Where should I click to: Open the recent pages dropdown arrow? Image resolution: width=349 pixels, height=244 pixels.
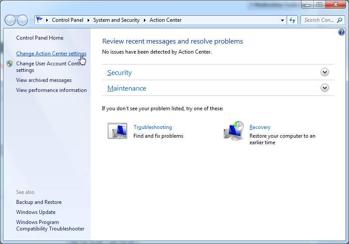click(31, 20)
